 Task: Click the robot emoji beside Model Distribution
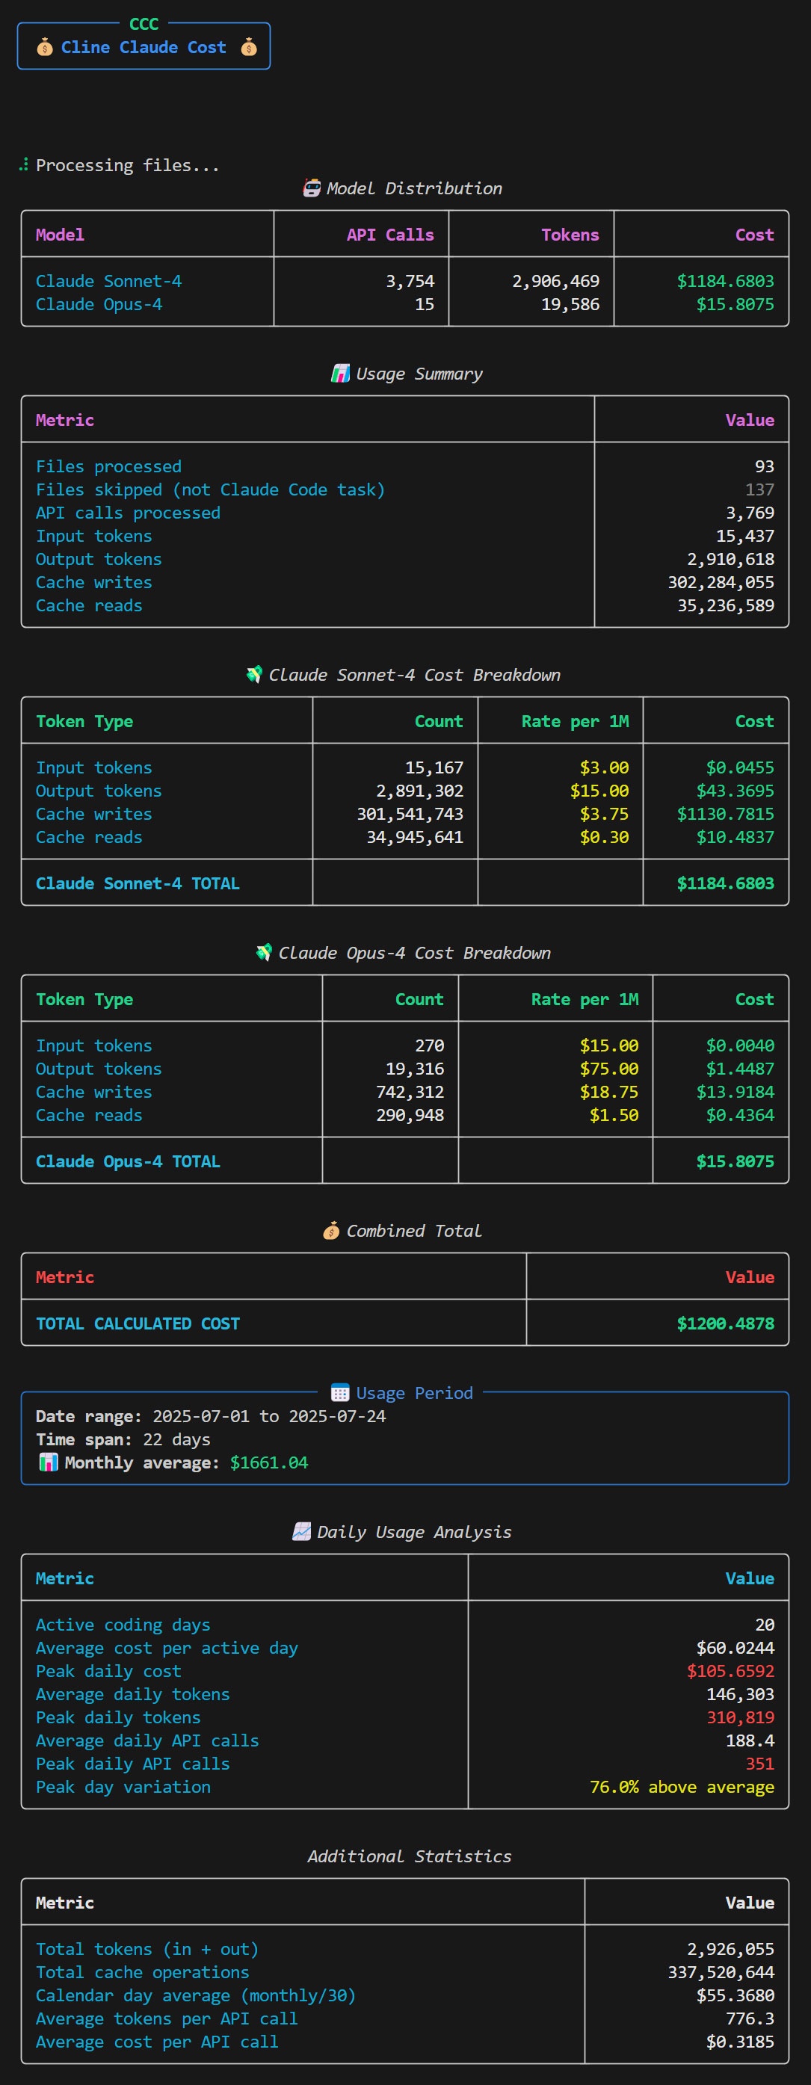(x=312, y=188)
